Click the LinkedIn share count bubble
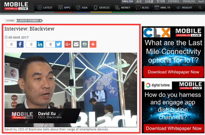 (x=31, y=44)
